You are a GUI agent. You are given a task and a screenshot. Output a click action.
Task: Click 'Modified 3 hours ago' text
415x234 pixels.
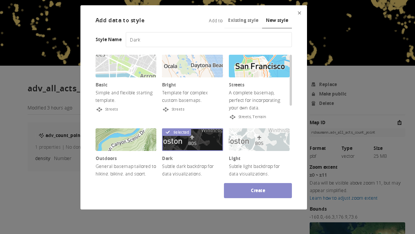pos(50,108)
